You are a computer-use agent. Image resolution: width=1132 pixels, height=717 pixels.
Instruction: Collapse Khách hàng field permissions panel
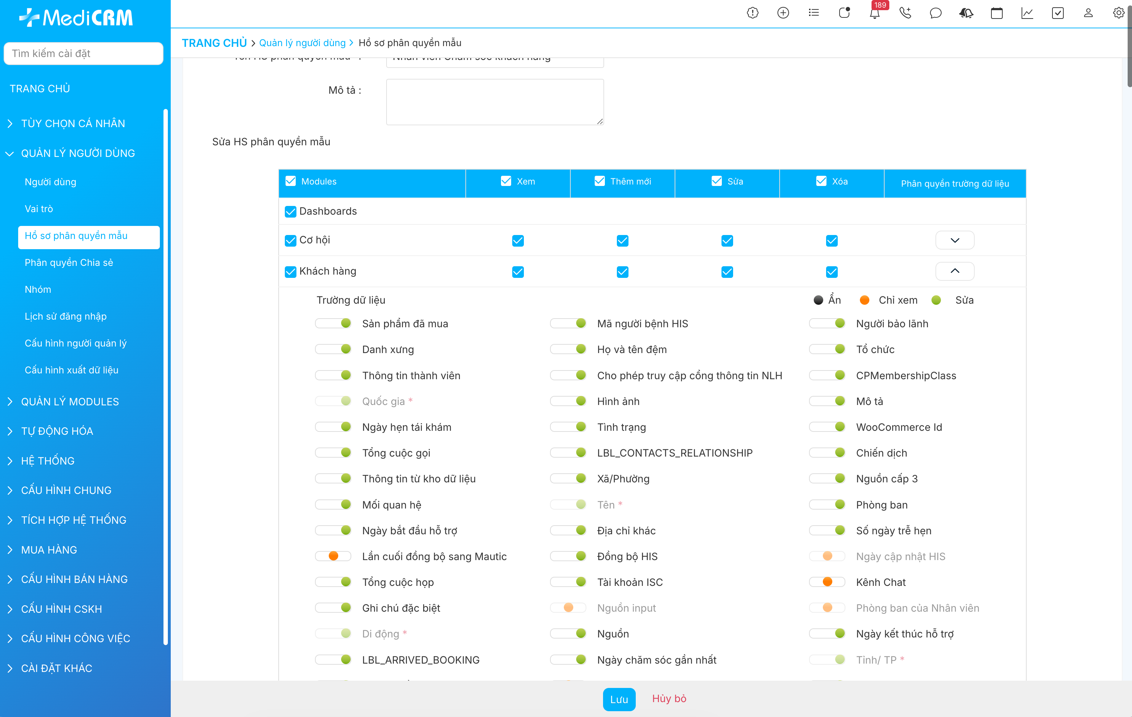(955, 271)
